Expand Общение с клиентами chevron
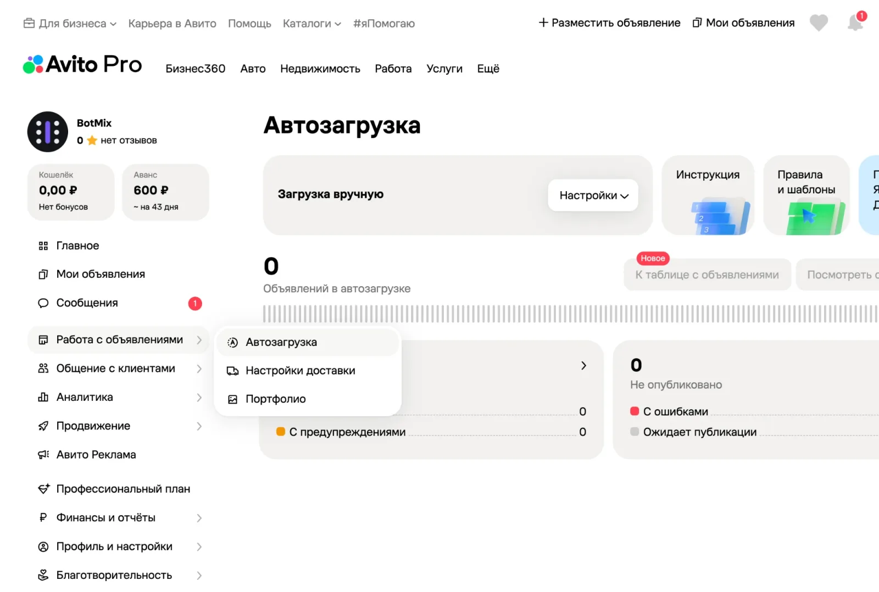This screenshot has height=592, width=879. [199, 368]
